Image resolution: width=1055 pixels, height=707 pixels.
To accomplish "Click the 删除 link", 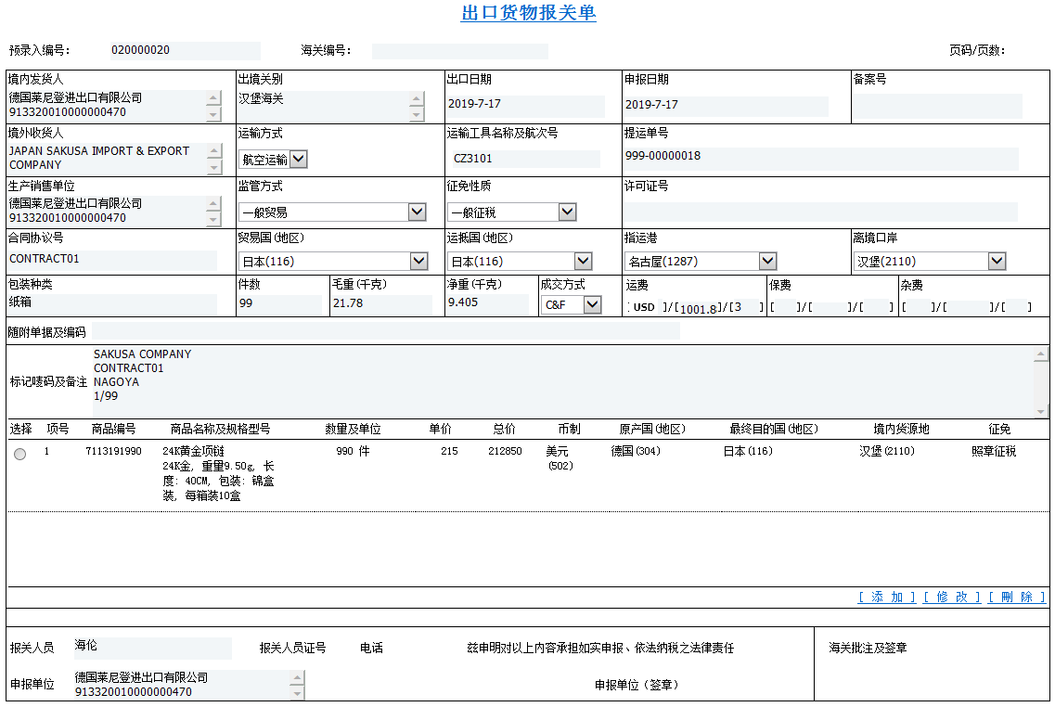I will (x=1017, y=598).
